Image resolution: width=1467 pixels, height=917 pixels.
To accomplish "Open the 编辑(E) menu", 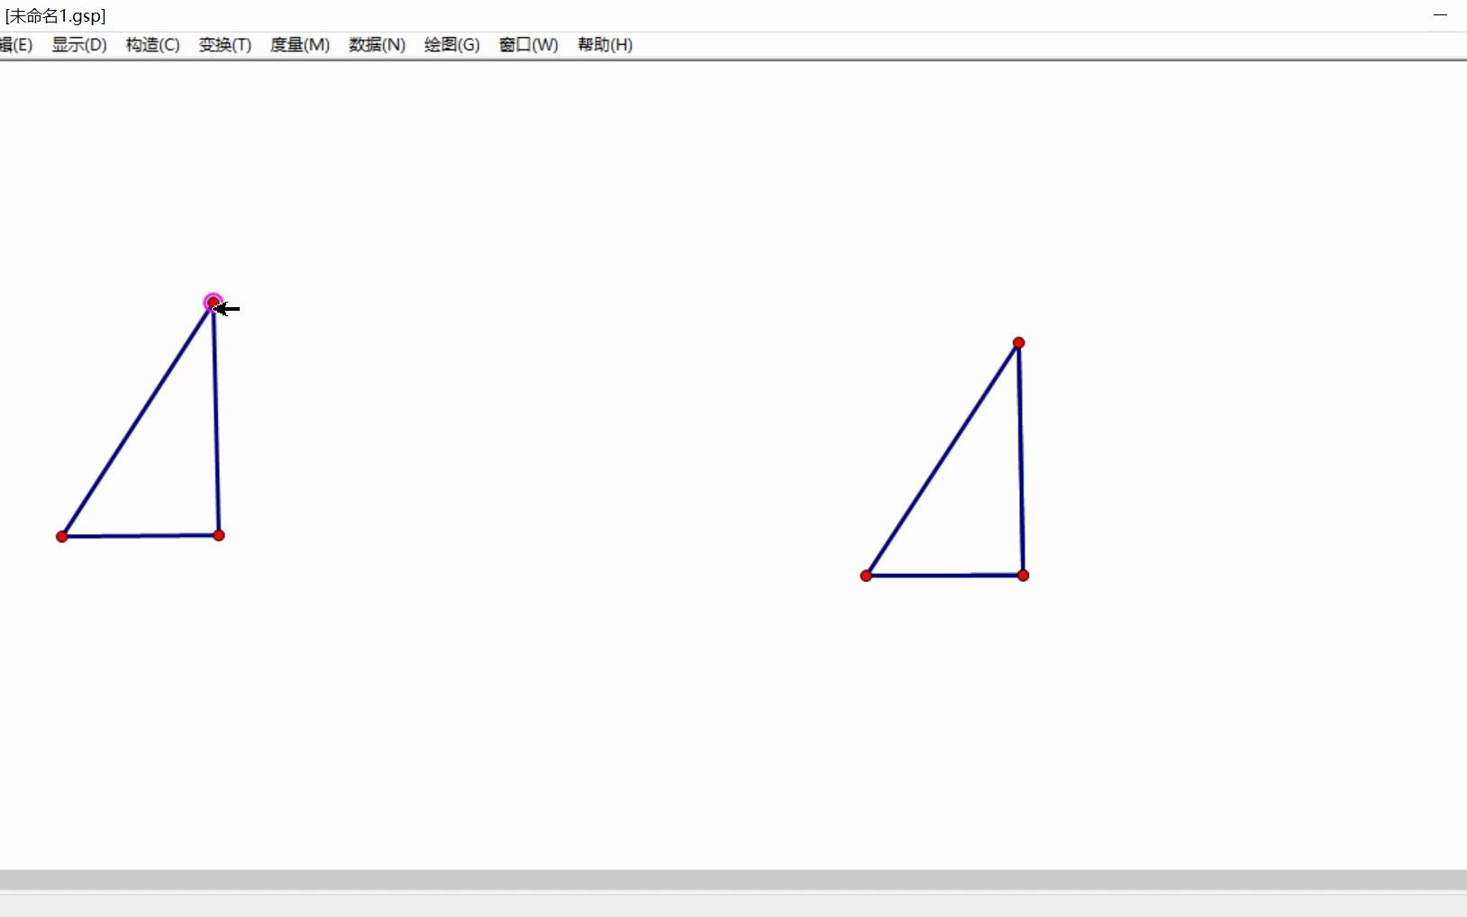I will click(x=18, y=44).
